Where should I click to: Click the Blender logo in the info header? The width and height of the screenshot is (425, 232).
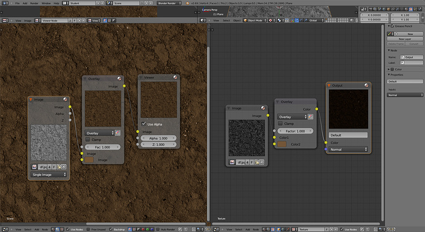(x=188, y=3)
